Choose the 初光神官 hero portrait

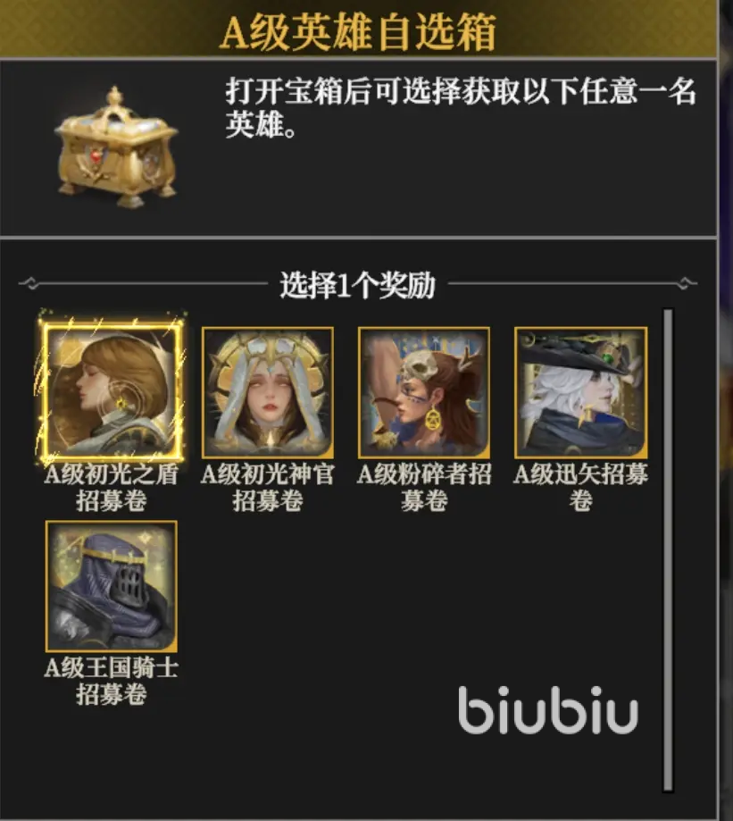[x=267, y=392]
